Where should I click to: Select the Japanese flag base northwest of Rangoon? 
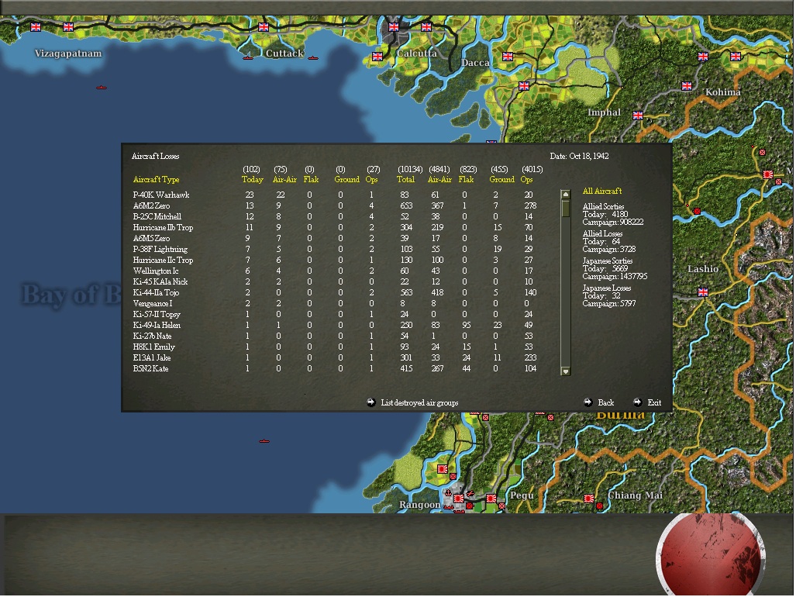[x=443, y=469]
